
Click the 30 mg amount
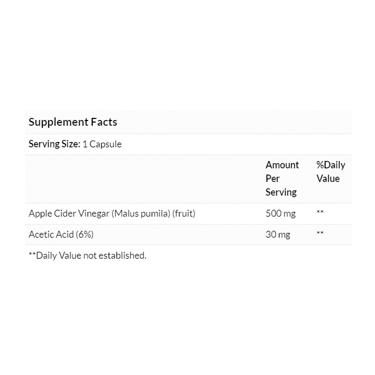[x=278, y=234]
